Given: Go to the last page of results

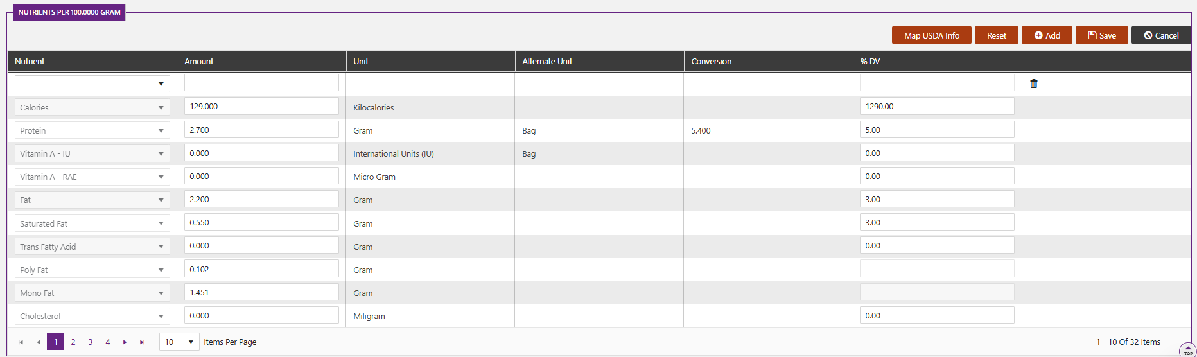Looking at the screenshot, I should (x=142, y=342).
